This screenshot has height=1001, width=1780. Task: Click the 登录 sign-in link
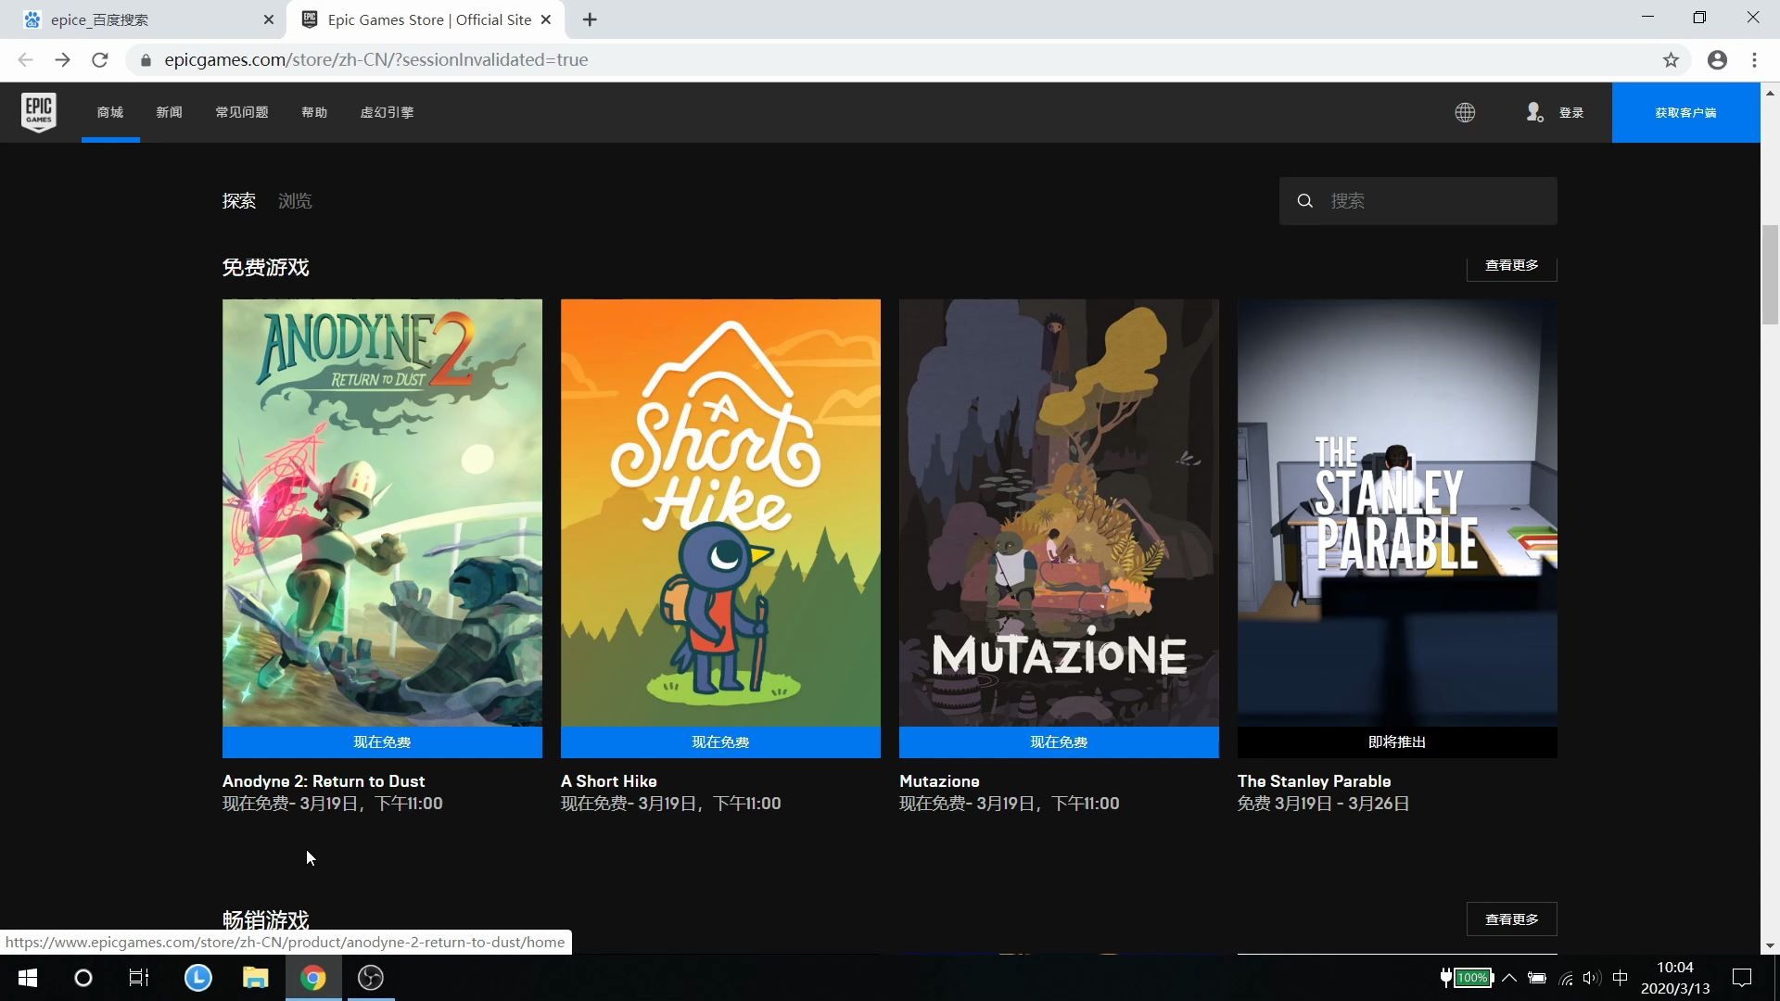(1571, 112)
